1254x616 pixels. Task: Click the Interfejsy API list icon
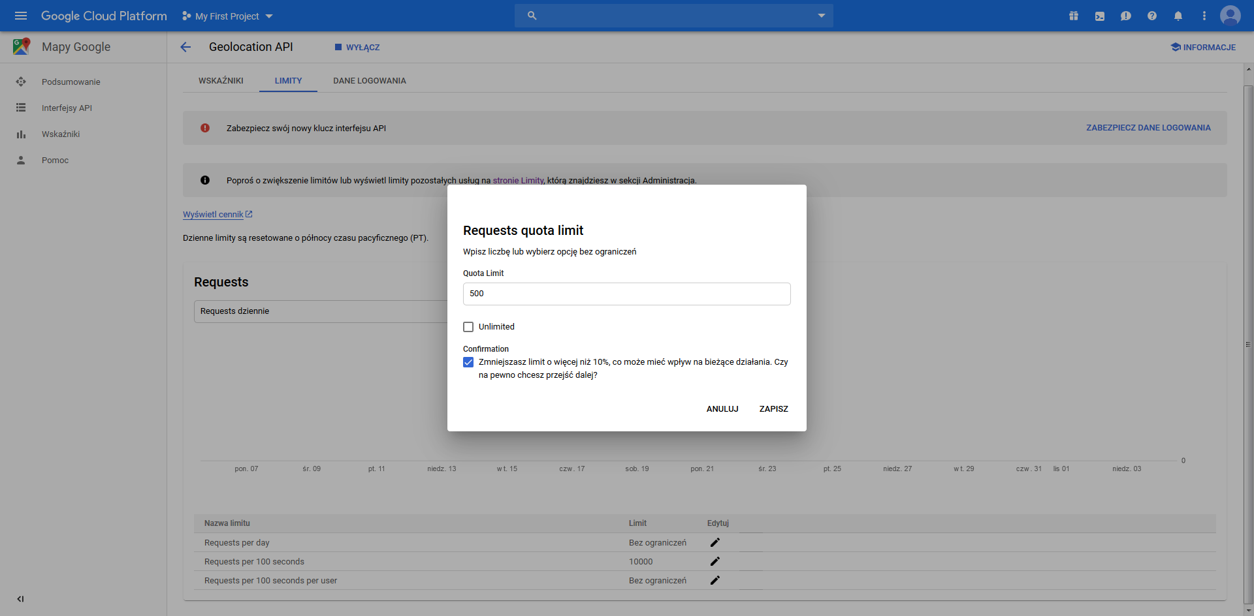click(x=21, y=108)
